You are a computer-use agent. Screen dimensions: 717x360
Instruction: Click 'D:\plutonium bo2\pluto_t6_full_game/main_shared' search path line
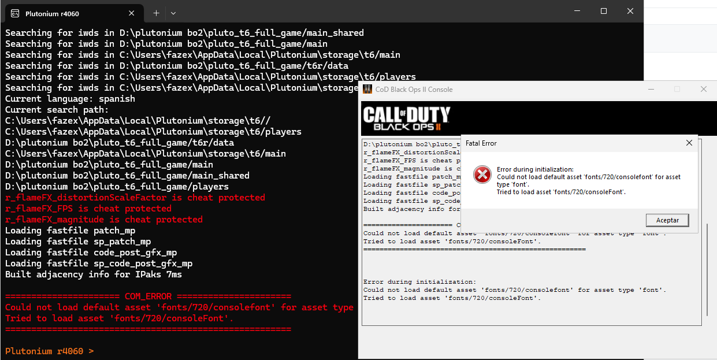click(127, 176)
